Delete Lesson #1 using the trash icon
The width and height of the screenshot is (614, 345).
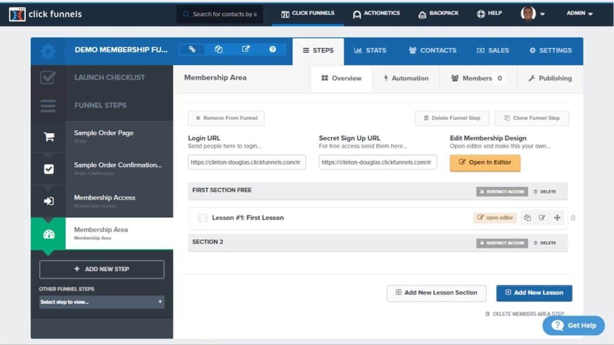click(573, 218)
